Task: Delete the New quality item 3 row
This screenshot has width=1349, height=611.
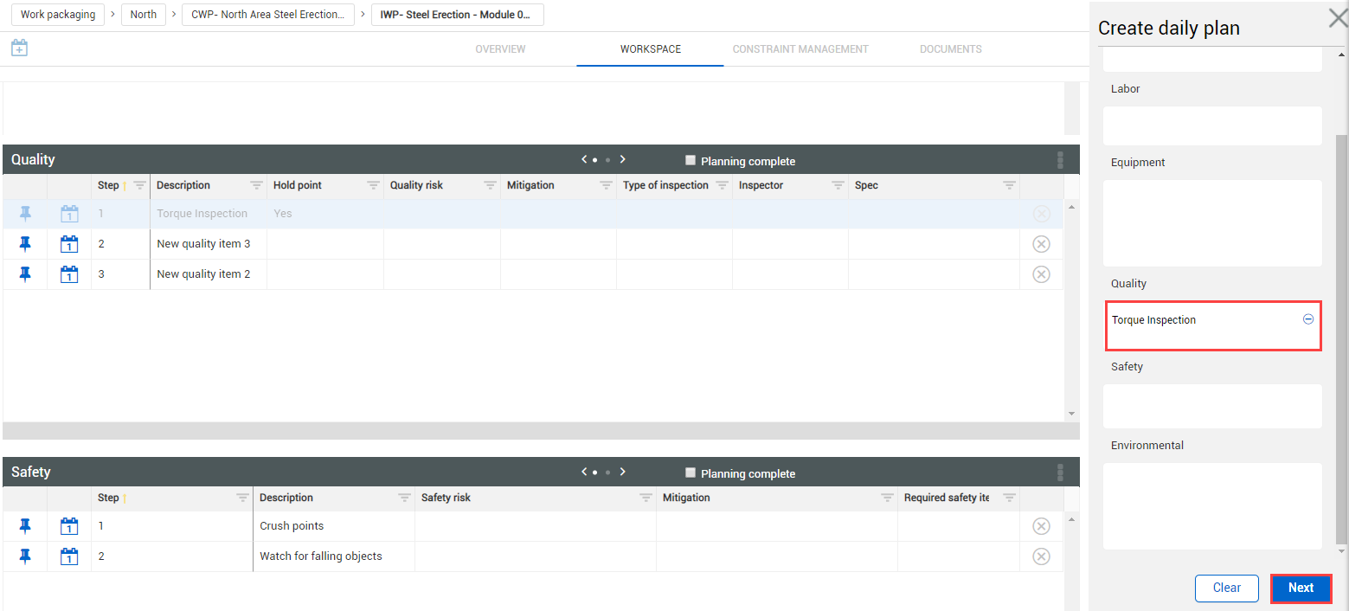Action: 1041,244
